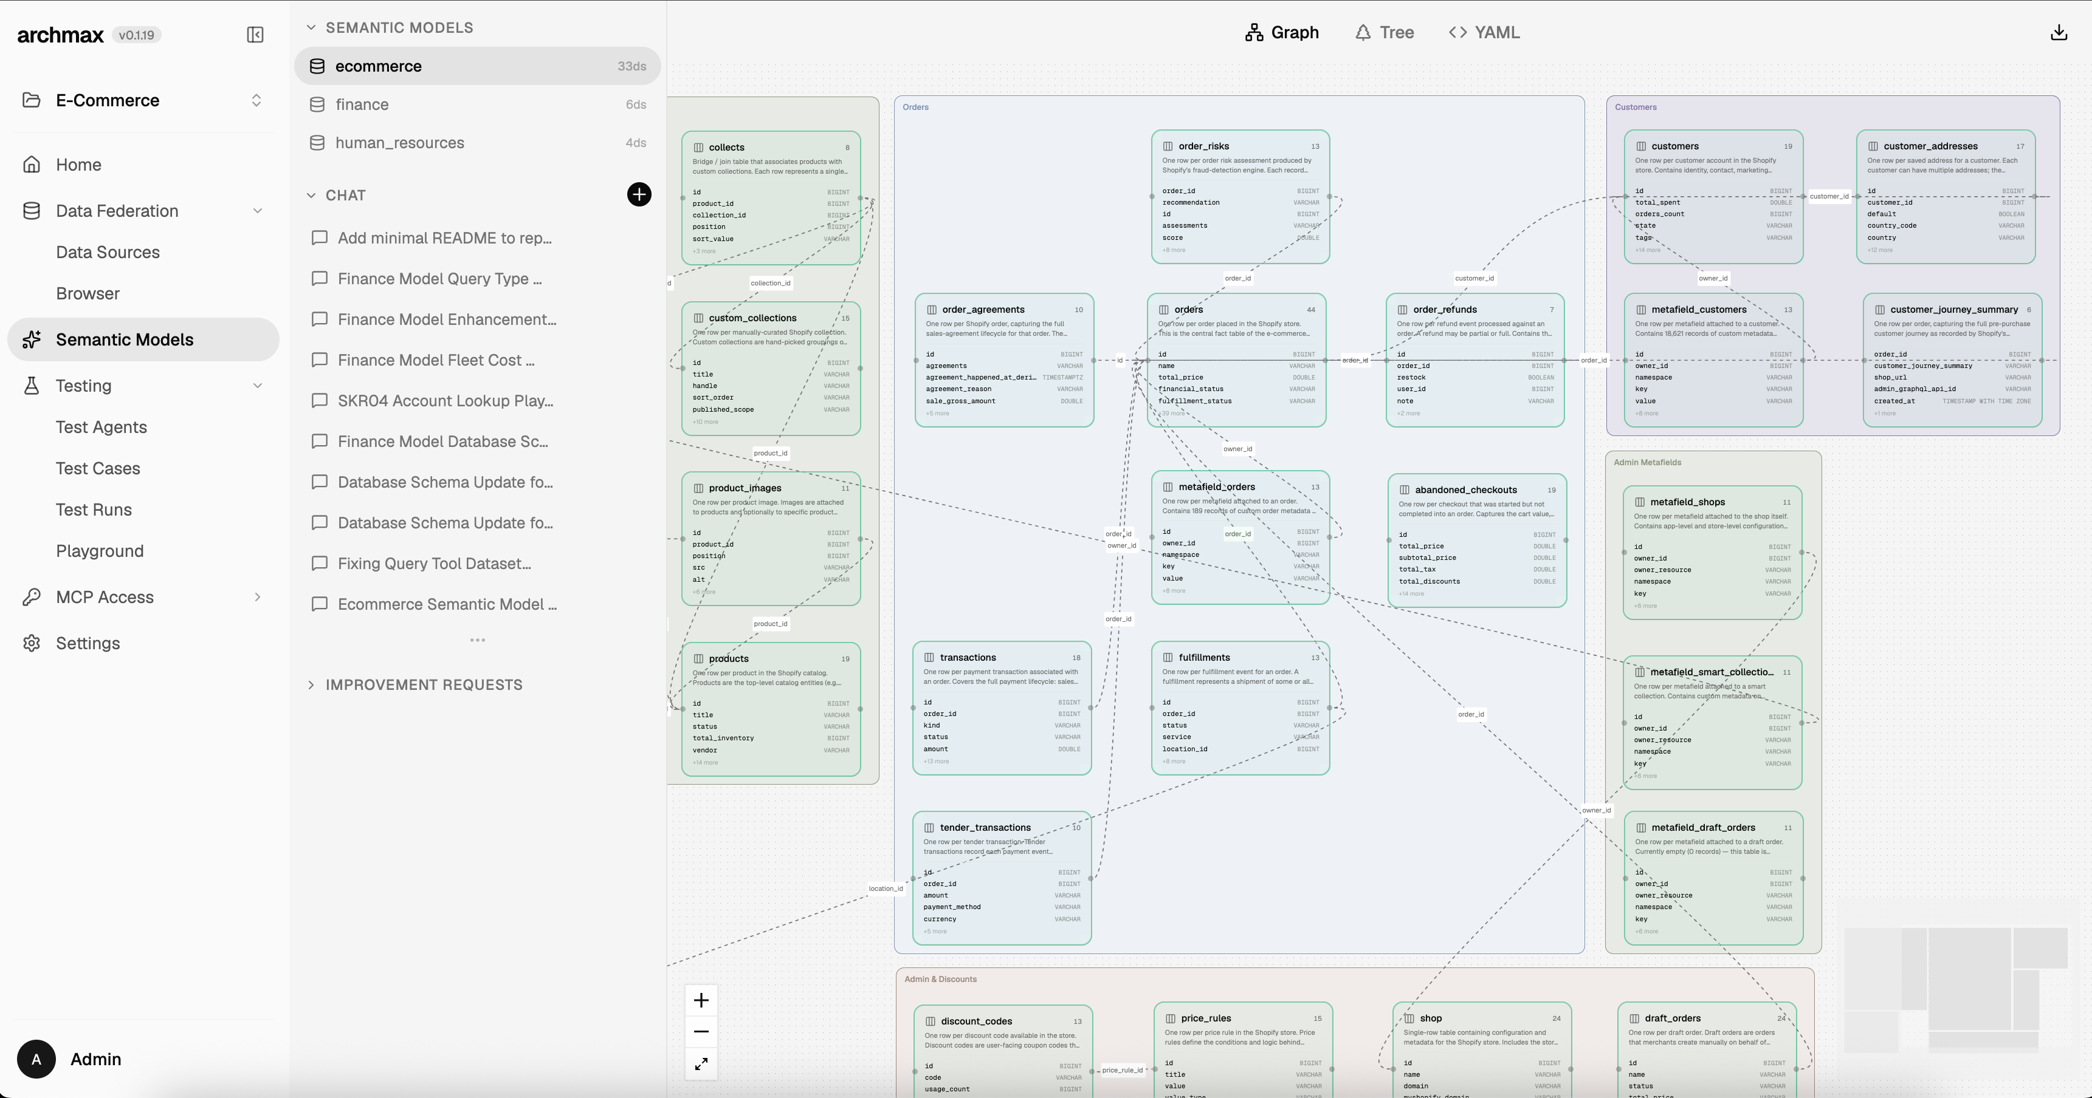The width and height of the screenshot is (2092, 1098).
Task: Zoom out the graph canvas
Action: [x=701, y=1032]
